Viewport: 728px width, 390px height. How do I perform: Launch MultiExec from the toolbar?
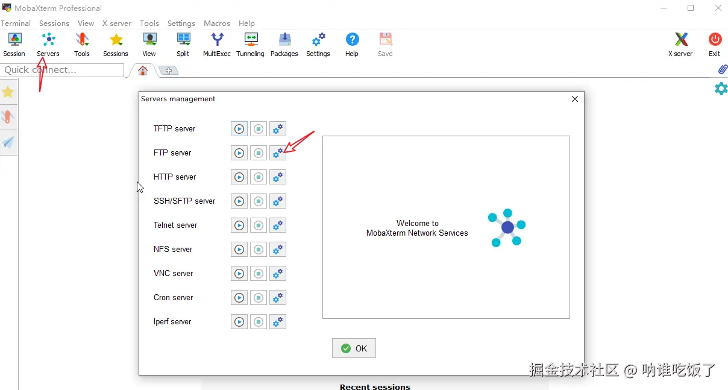point(217,45)
